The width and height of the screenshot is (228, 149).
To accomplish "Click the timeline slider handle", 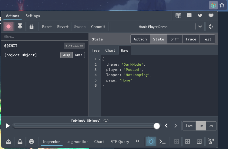I will click(157, 126).
